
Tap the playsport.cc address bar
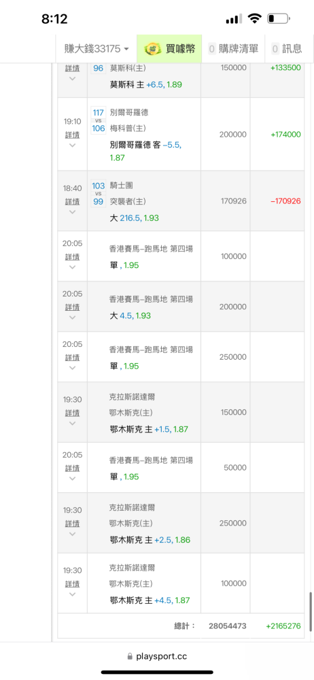(157, 657)
